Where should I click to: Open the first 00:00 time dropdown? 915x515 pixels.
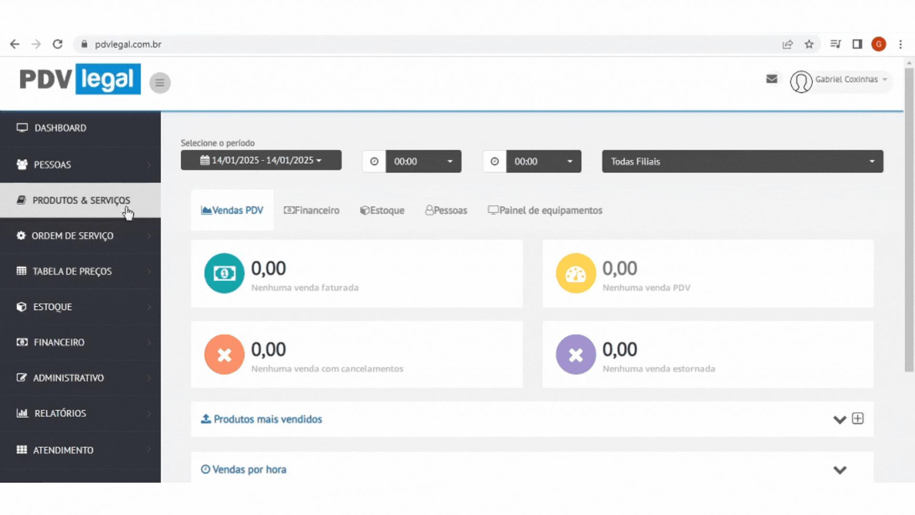click(x=423, y=161)
